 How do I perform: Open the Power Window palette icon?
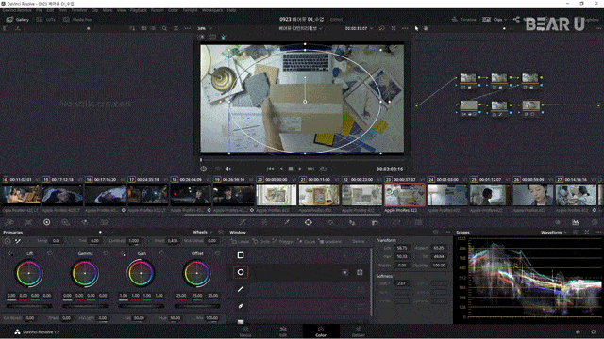pos(309,222)
